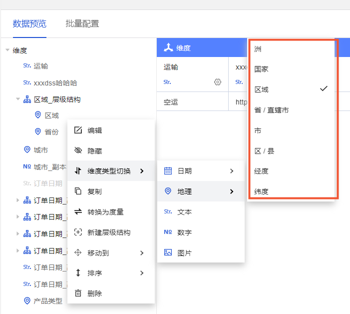Image resolution: width=350 pixels, height=314 pixels.
Task: Click the calendar icon beside 日期
Action: (168, 171)
